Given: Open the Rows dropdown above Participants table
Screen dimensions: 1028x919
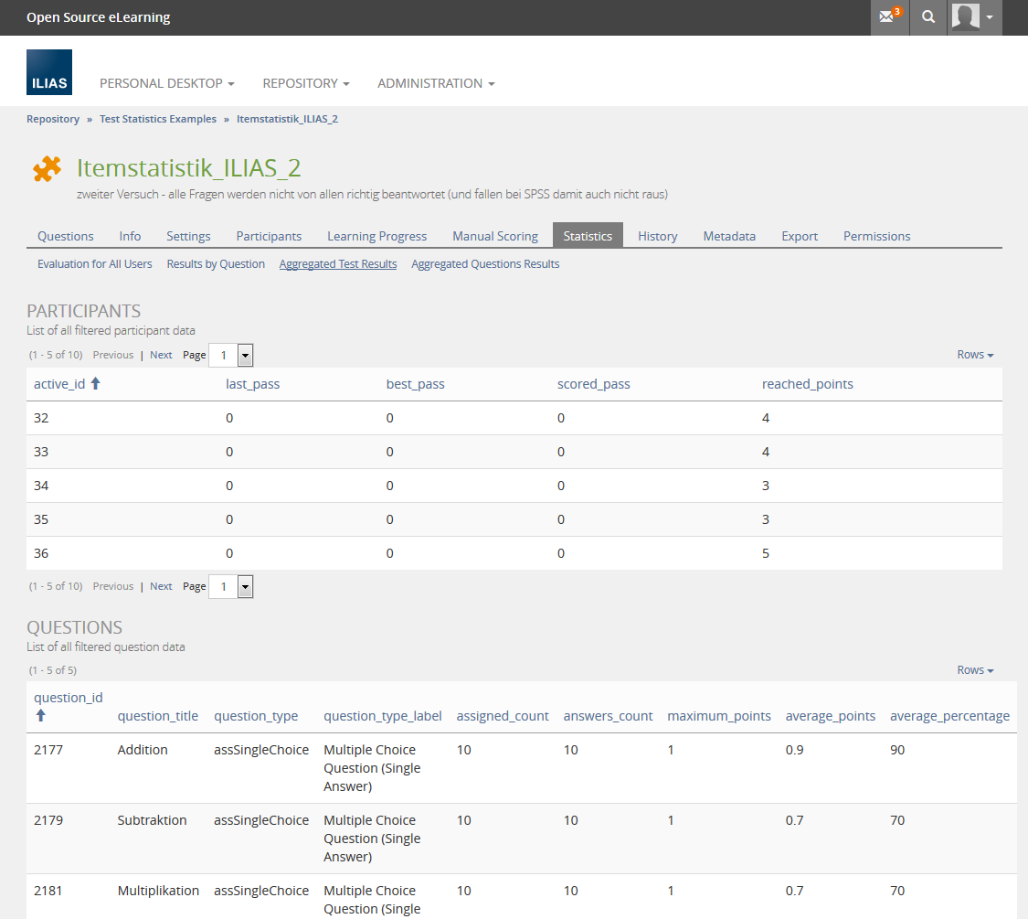Looking at the screenshot, I should 975,355.
